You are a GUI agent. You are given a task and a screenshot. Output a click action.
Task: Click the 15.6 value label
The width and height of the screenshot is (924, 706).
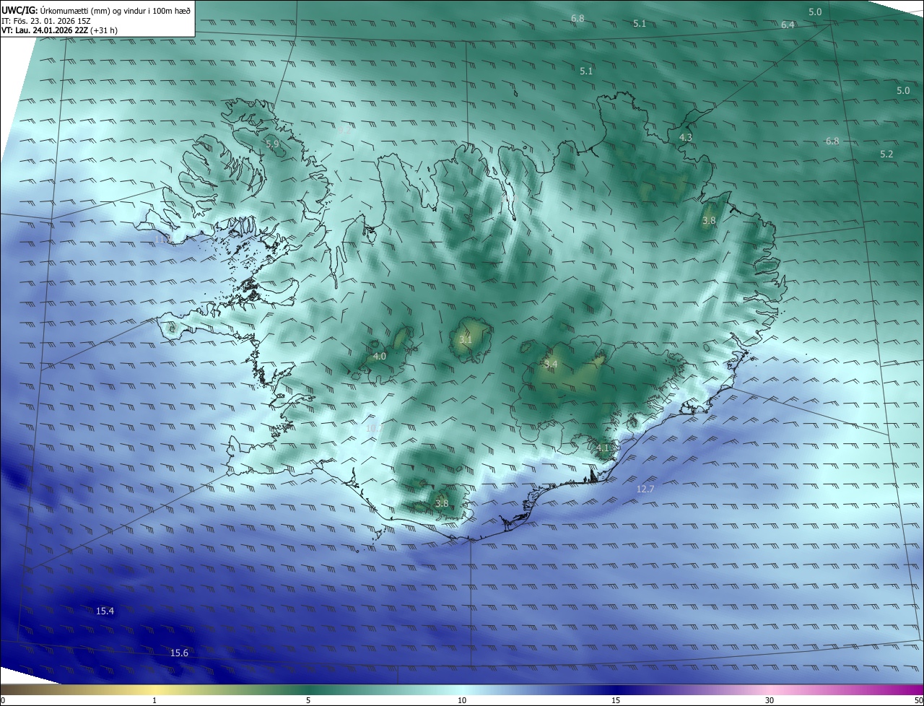click(179, 653)
